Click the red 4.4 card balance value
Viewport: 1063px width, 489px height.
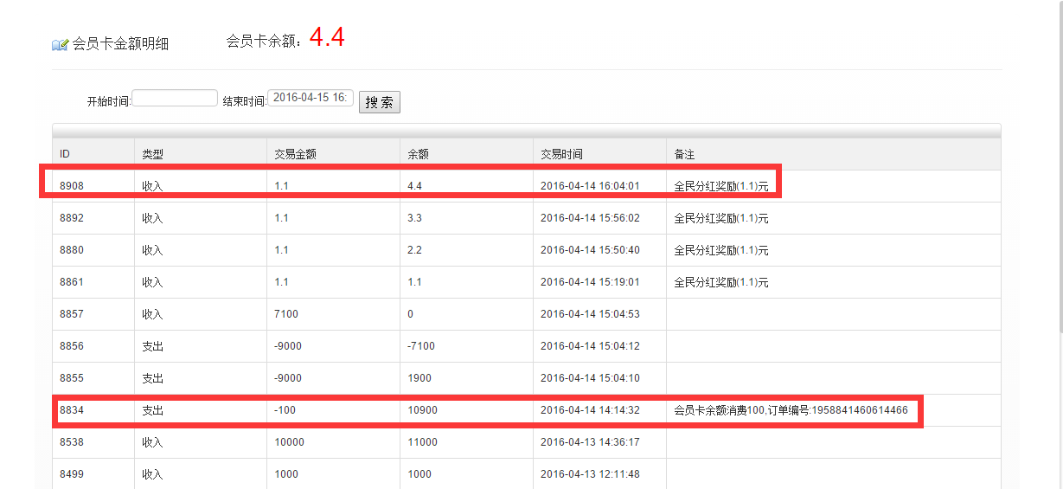(327, 38)
